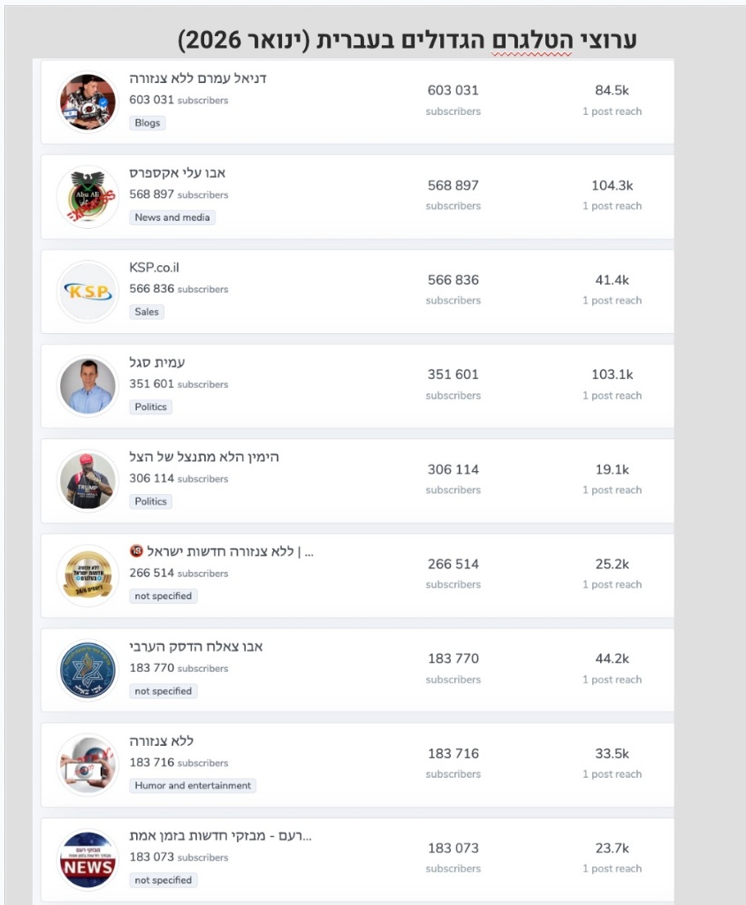Click the דניאל עמרם channel avatar
The height and width of the screenshot is (905, 746).
click(88, 102)
